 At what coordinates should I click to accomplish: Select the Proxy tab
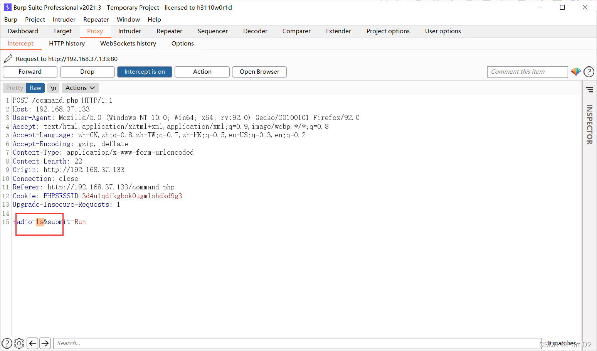(95, 31)
